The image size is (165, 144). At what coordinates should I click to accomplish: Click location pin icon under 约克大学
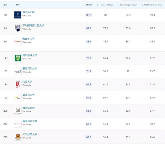[x=23, y=85]
